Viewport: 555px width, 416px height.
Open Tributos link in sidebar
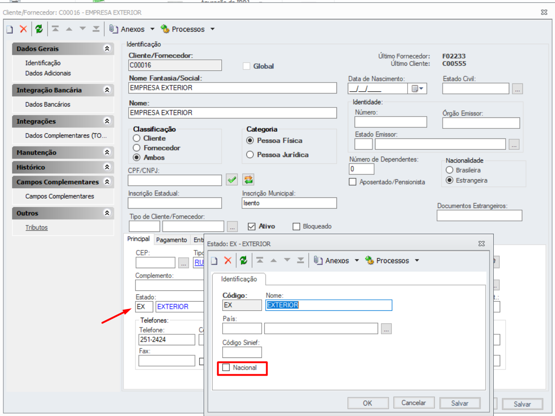[36, 228]
